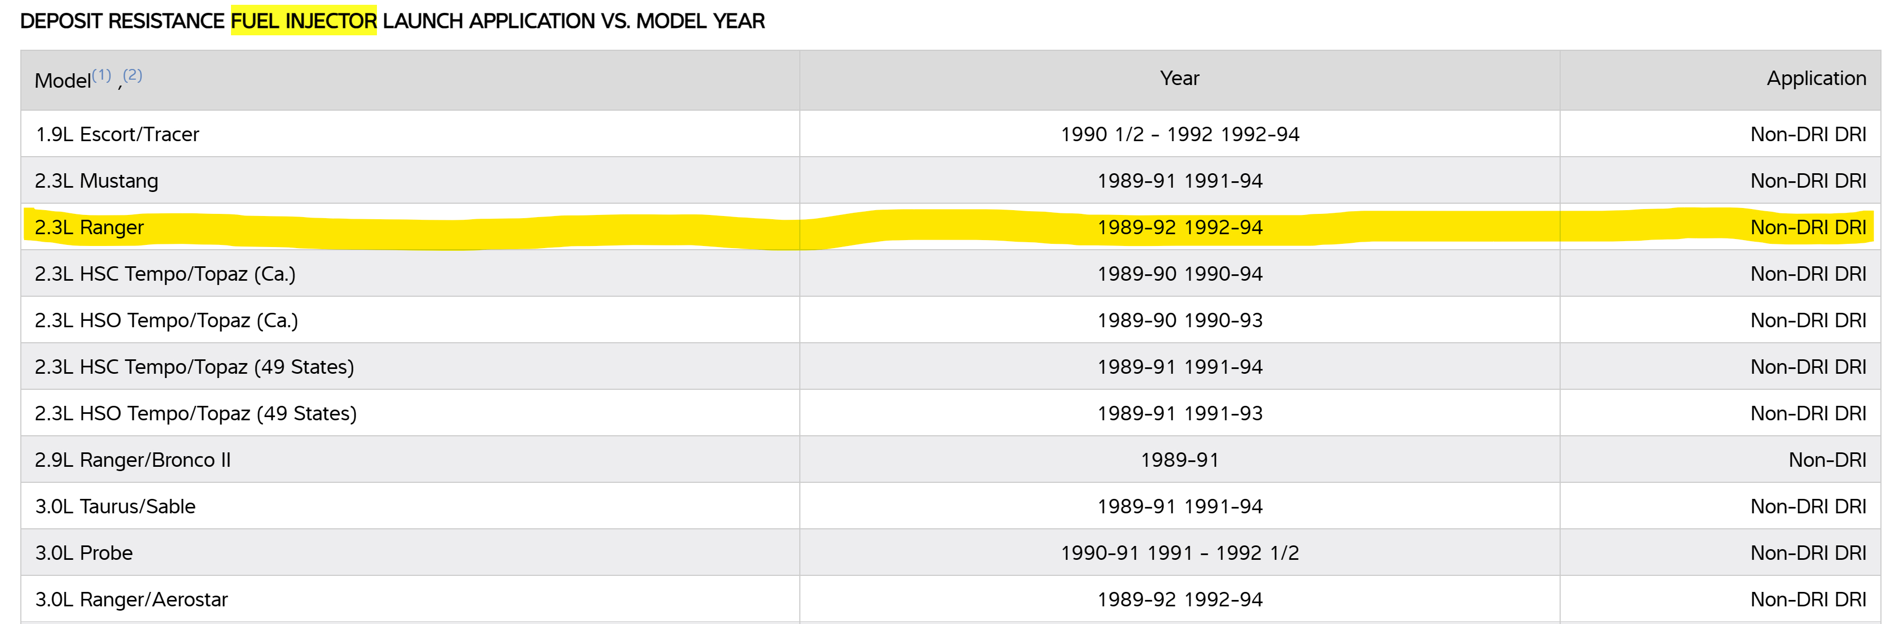Click the highlighted 2.3L Ranger model cell
The height and width of the screenshot is (624, 1882).
(89, 228)
